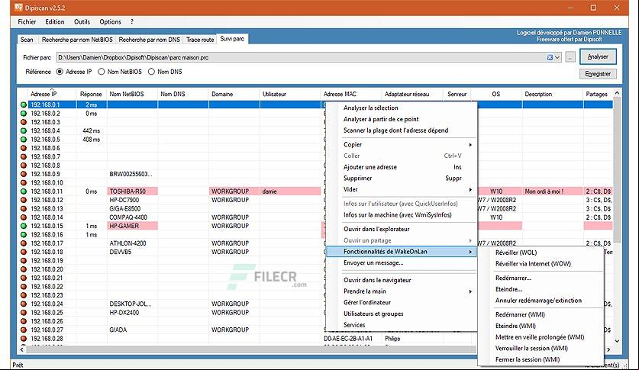Viewport: 639px width, 370px height.
Task: Switch to the Scan tab
Action: (x=27, y=40)
